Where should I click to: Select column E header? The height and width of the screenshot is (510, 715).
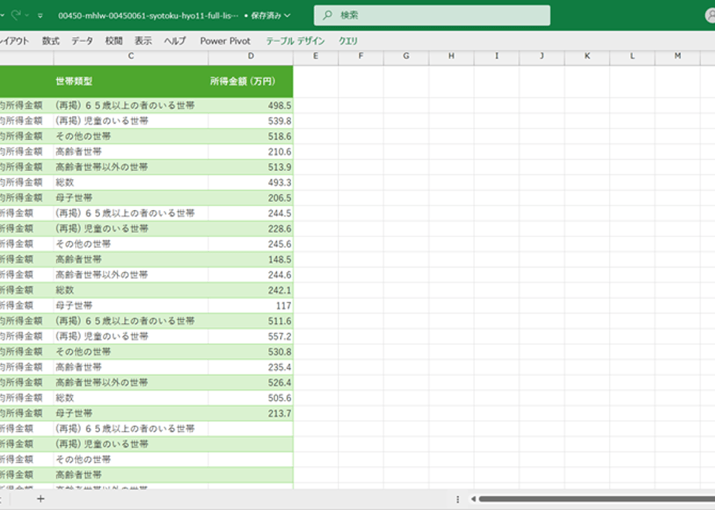point(316,56)
